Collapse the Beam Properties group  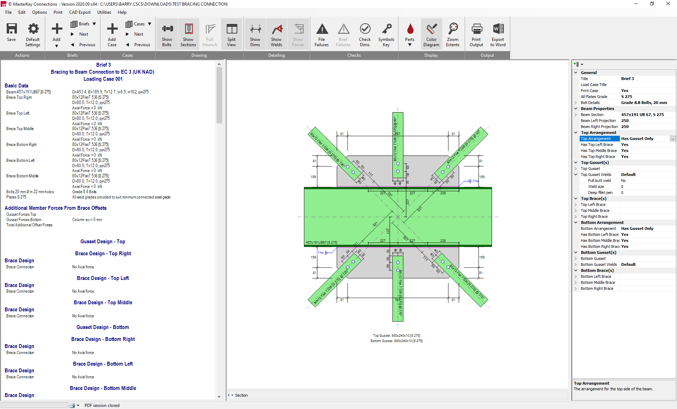pos(576,109)
